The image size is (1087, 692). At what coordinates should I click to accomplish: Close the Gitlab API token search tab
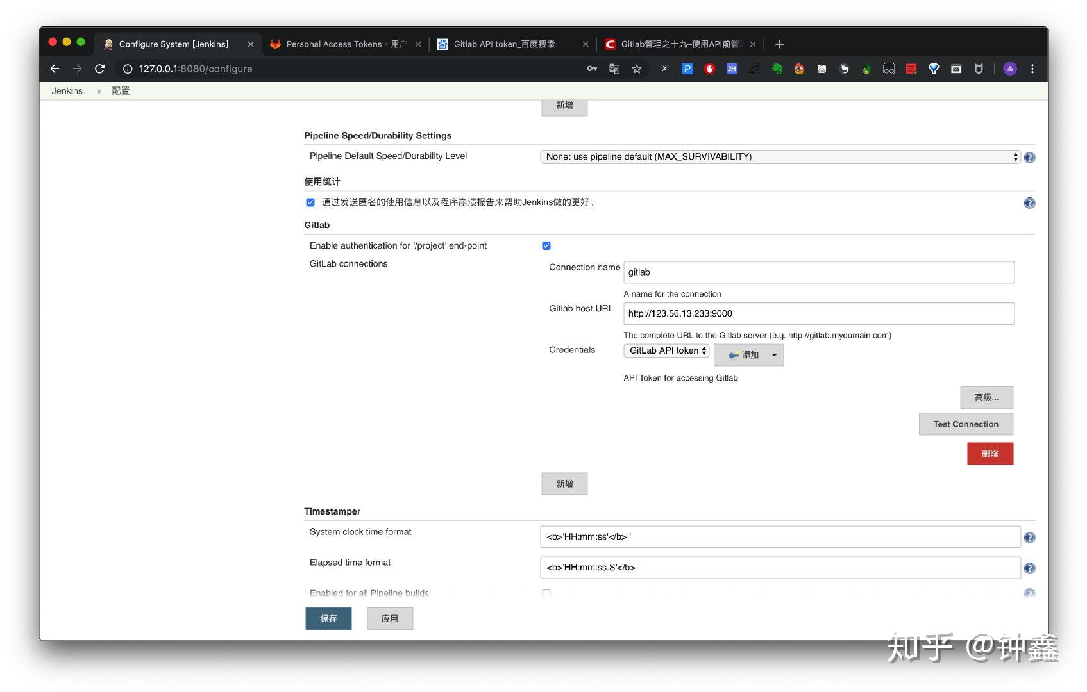click(x=586, y=44)
